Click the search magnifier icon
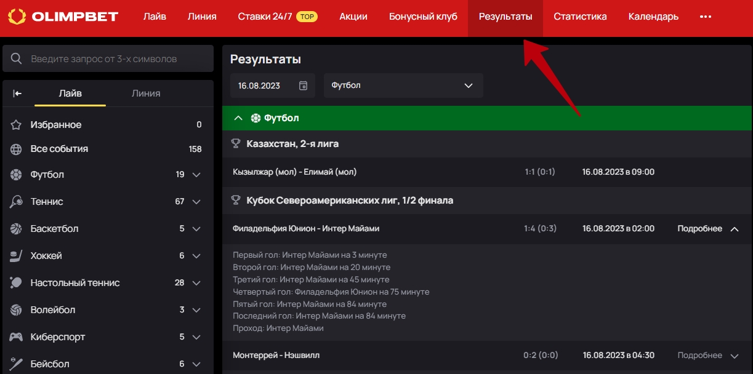This screenshot has width=753, height=374. coord(17,59)
